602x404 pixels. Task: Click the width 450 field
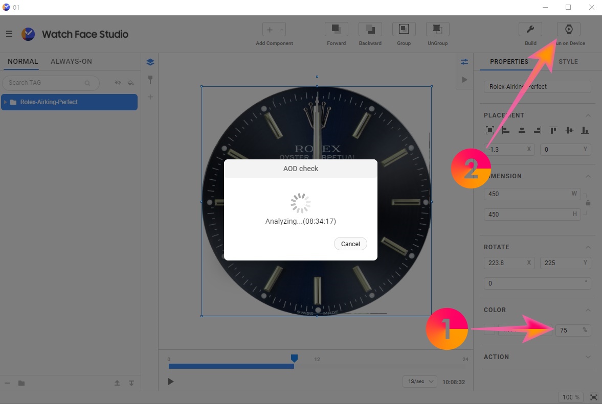coord(532,194)
